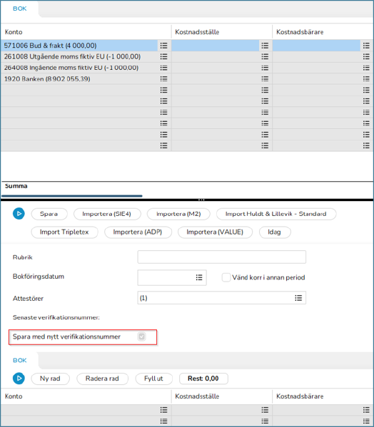Open account list for 571006 Bud & frakt row

point(163,46)
